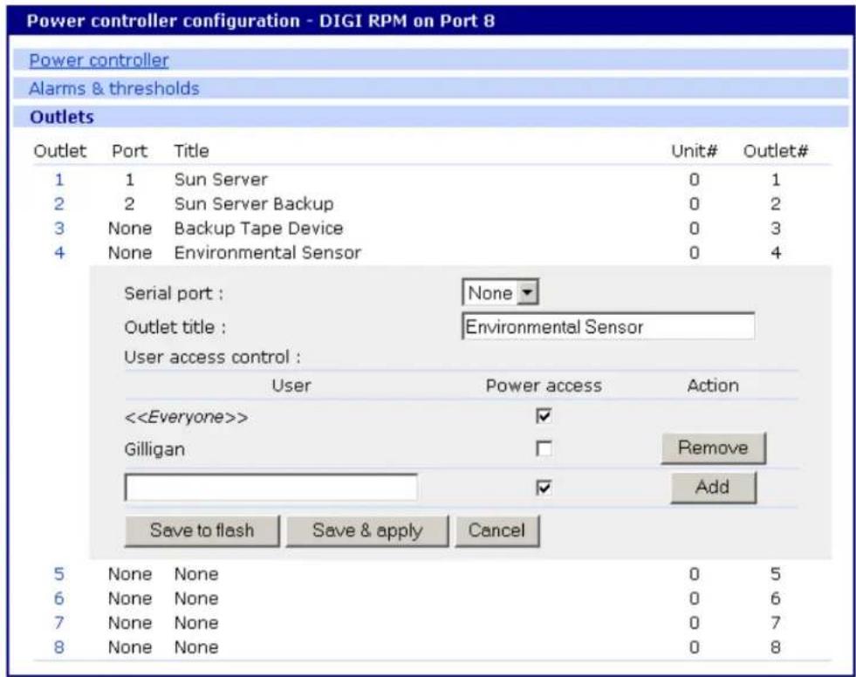Remove user Gilligan

click(714, 448)
